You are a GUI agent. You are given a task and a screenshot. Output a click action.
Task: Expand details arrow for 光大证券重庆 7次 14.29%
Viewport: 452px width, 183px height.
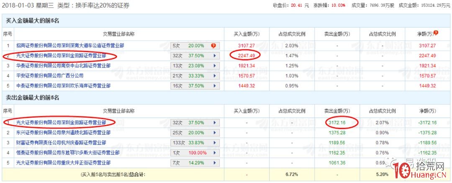(214, 163)
